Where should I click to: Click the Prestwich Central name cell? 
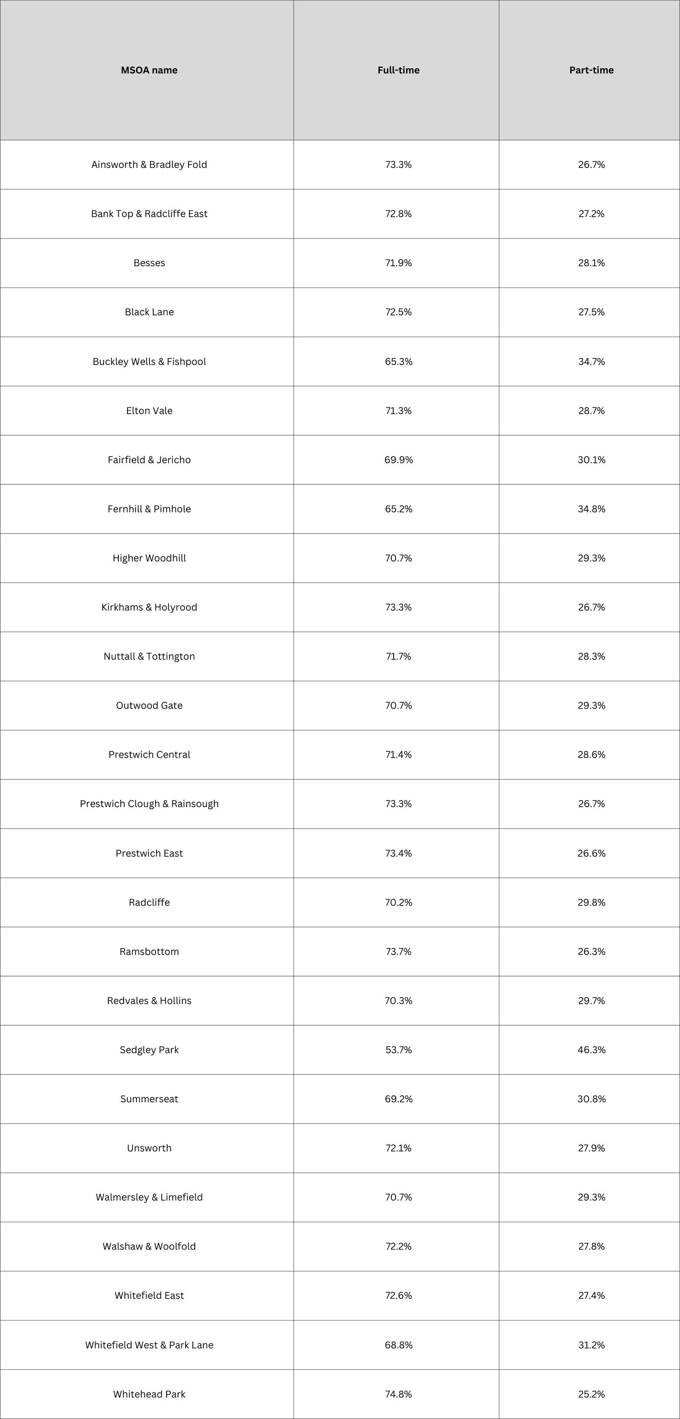click(149, 755)
